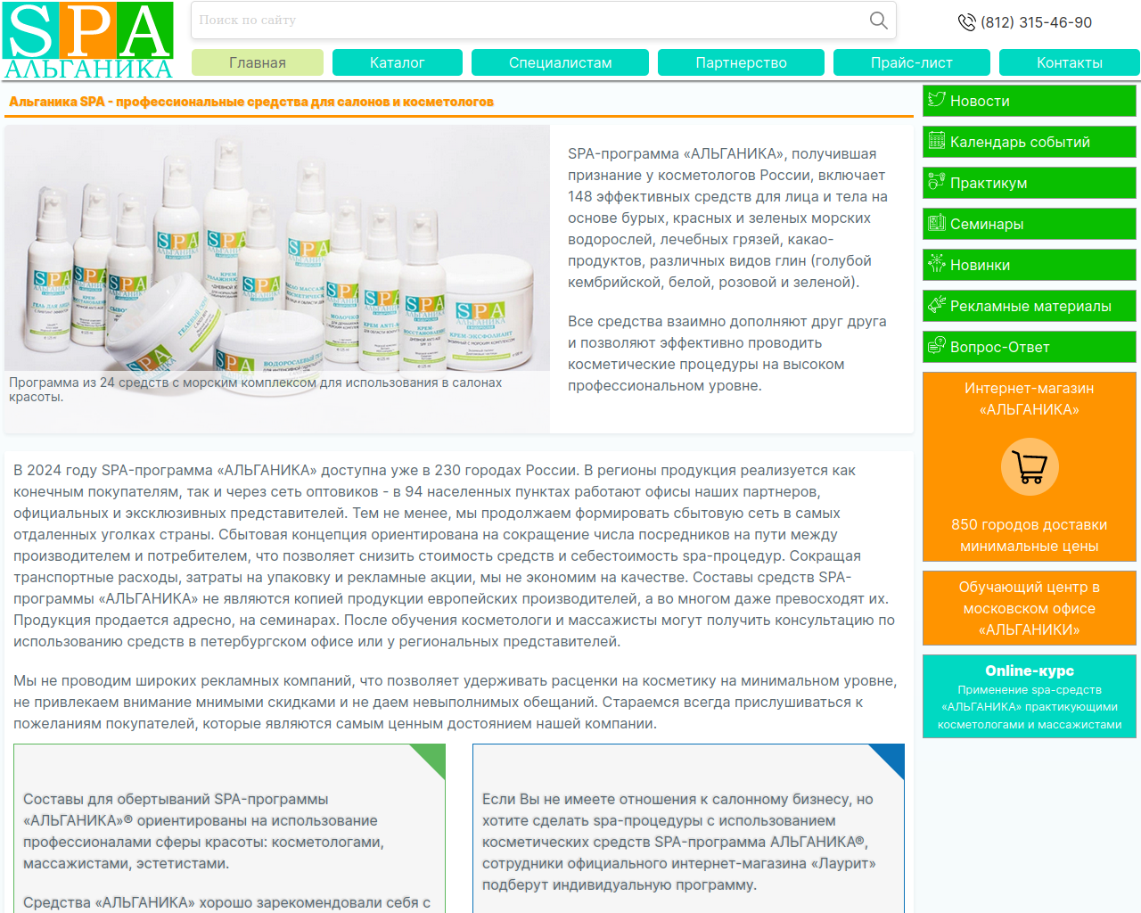Image resolution: width=1141 pixels, height=913 pixels.
Task: Click the card text 'Если Вы не имеете отношения'
Action: 679,842
